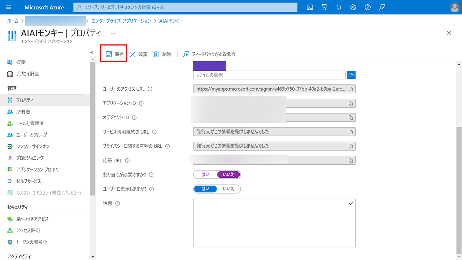Copy the ユーザーのアクセス URL value
This screenshot has width=462, height=260.
coord(350,89)
